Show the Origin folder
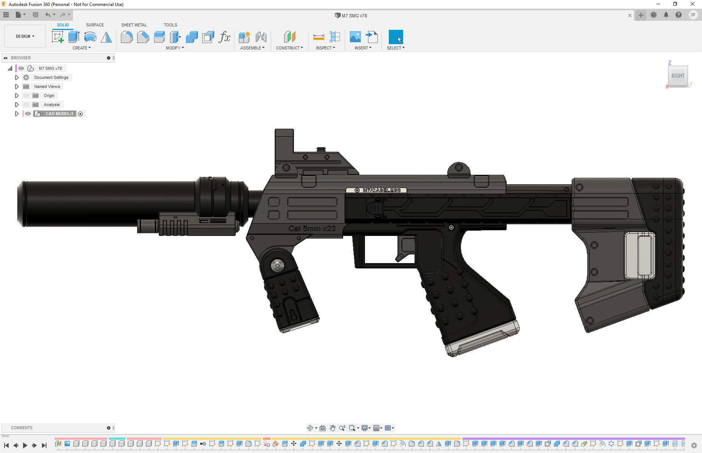This screenshot has width=702, height=453. click(x=26, y=96)
